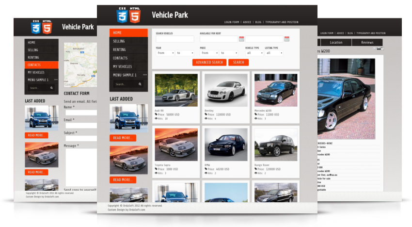Open Login Form link in right window header
The image size is (412, 227).
tap(327, 33)
